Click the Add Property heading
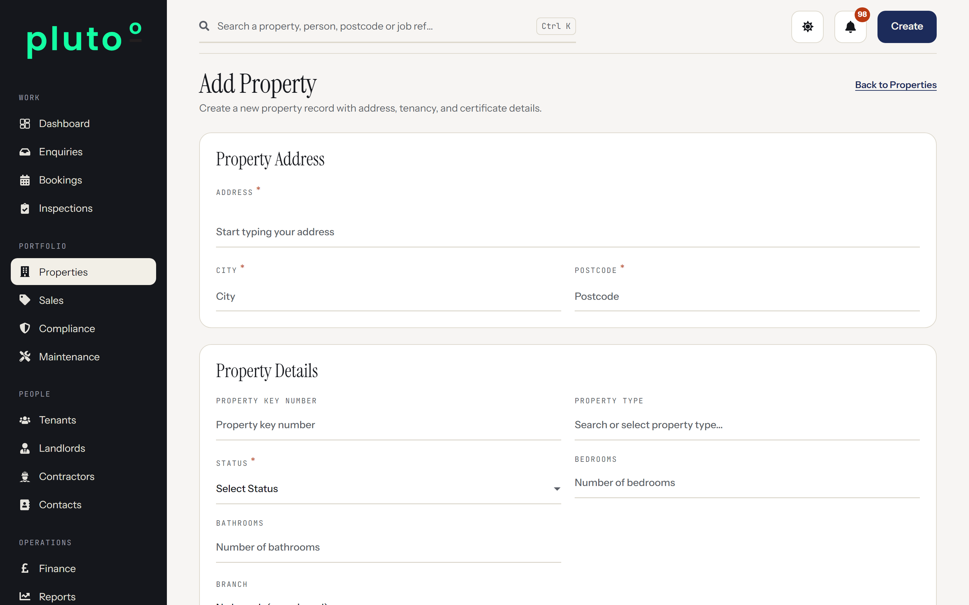Image resolution: width=969 pixels, height=605 pixels. tap(257, 84)
